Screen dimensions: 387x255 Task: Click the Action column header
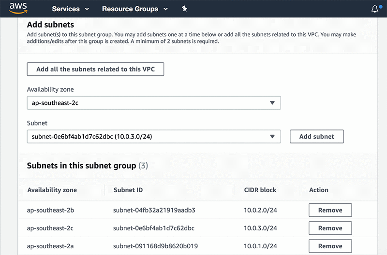318,190
